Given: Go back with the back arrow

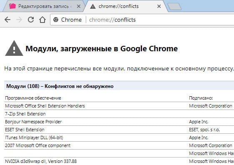Looking at the screenshot, I should tap(7, 20).
